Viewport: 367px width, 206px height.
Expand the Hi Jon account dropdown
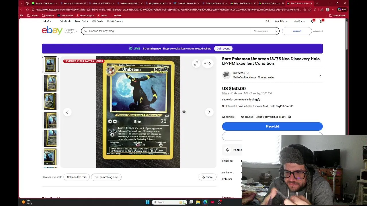pyautogui.click(x=46, y=21)
